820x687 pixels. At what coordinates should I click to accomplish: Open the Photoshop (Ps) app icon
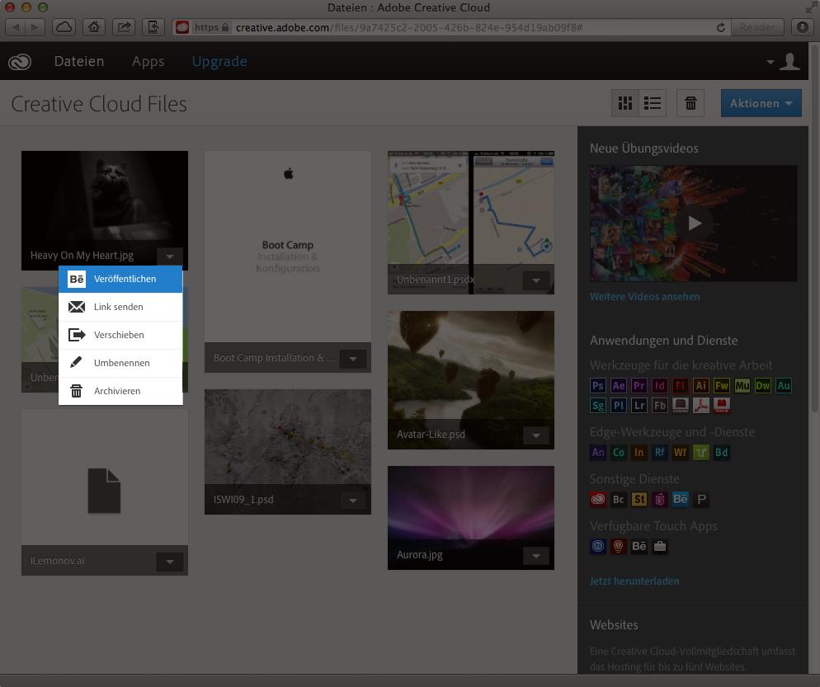pos(598,385)
